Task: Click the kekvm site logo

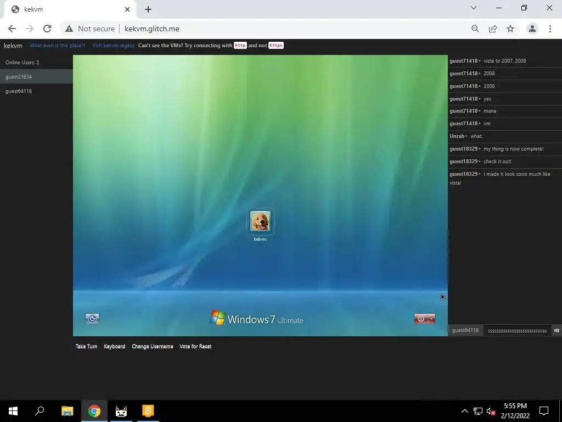Action: [x=13, y=46]
